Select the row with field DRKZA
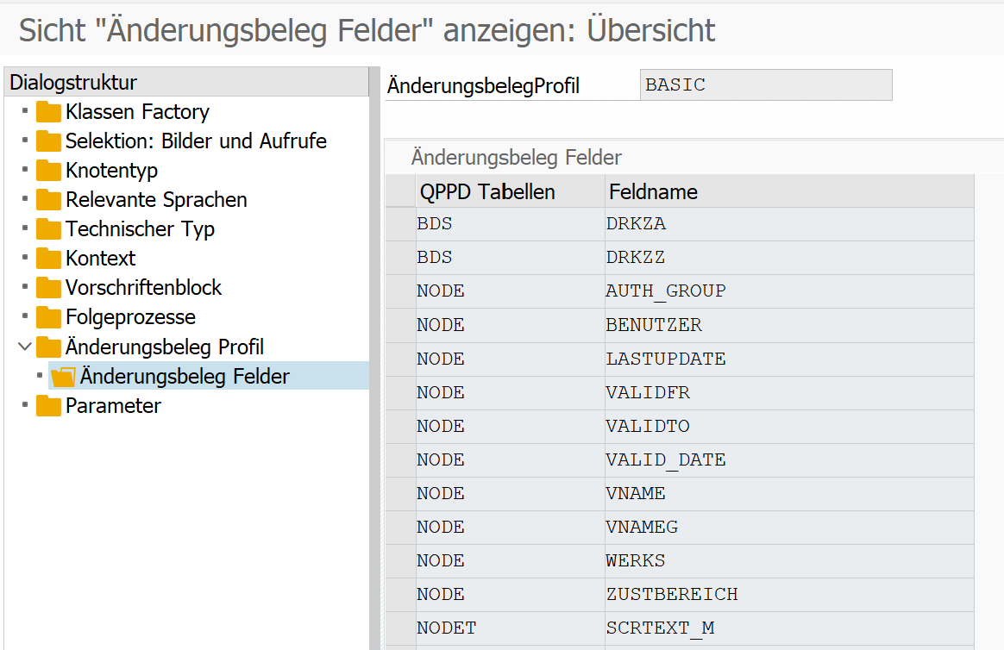The image size is (1004, 650). coord(400,224)
